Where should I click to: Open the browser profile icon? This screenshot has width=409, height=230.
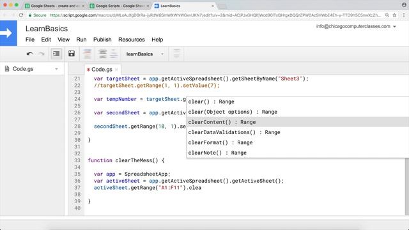coord(404,4)
